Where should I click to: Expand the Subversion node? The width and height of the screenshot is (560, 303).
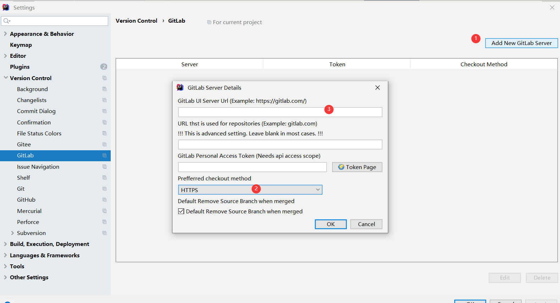coord(12,233)
